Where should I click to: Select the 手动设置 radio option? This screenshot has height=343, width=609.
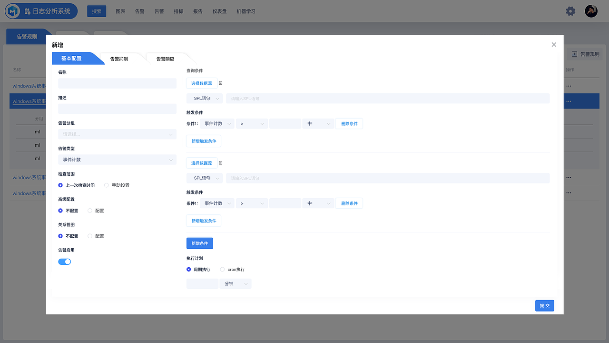click(107, 185)
